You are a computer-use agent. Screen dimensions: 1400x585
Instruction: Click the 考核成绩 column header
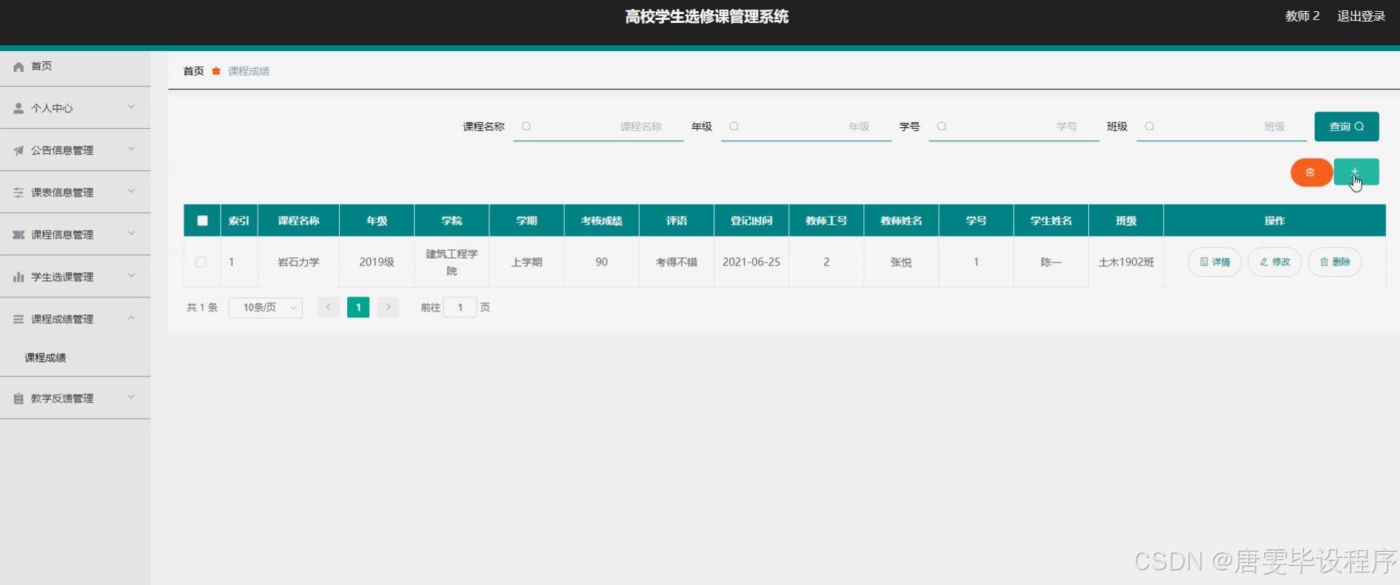[x=601, y=220]
